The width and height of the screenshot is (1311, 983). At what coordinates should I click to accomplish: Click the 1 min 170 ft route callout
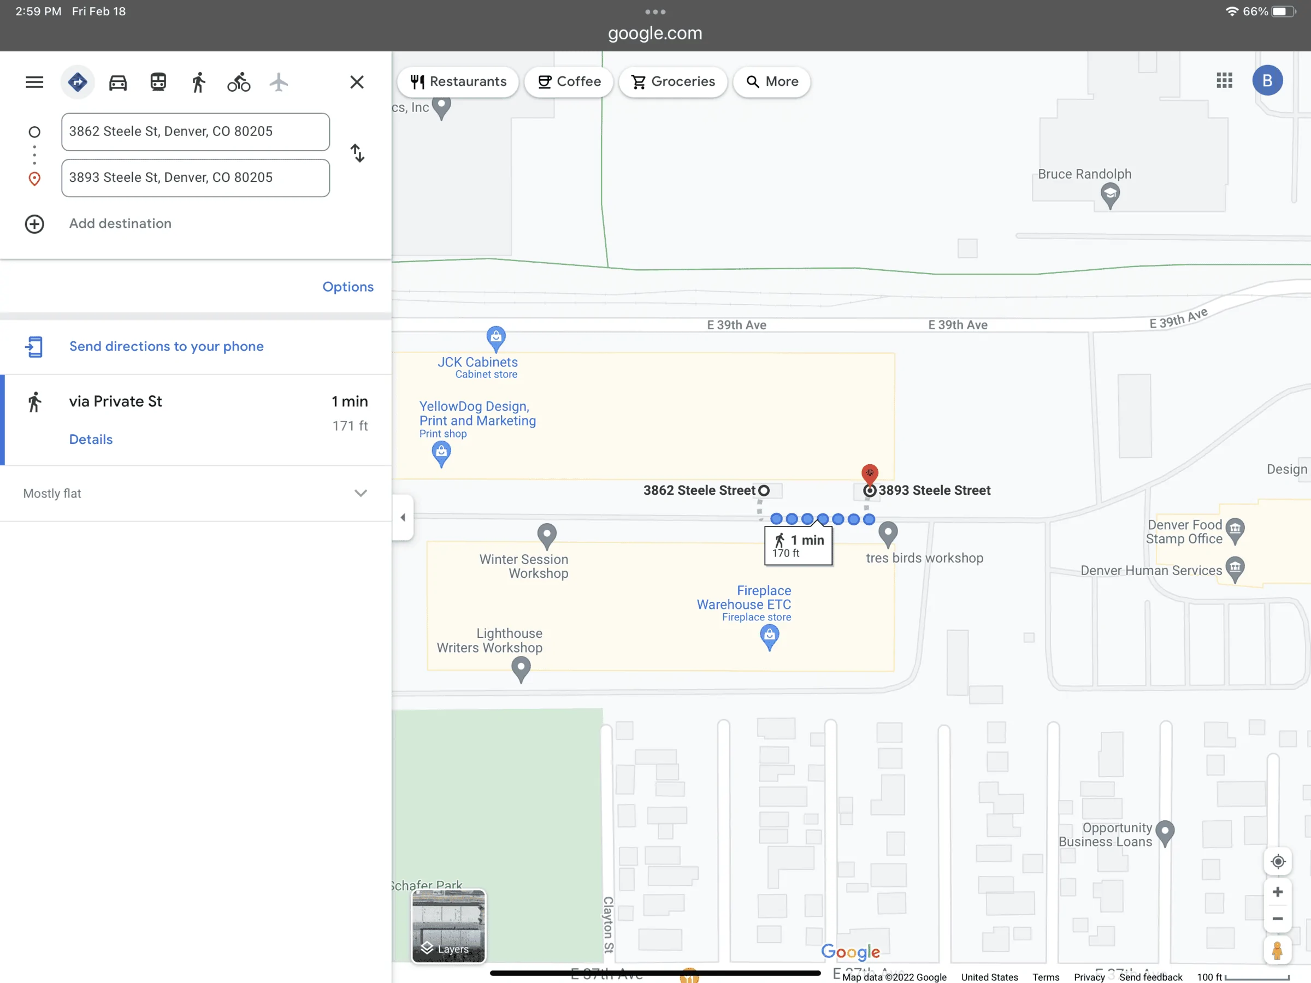[x=798, y=546]
